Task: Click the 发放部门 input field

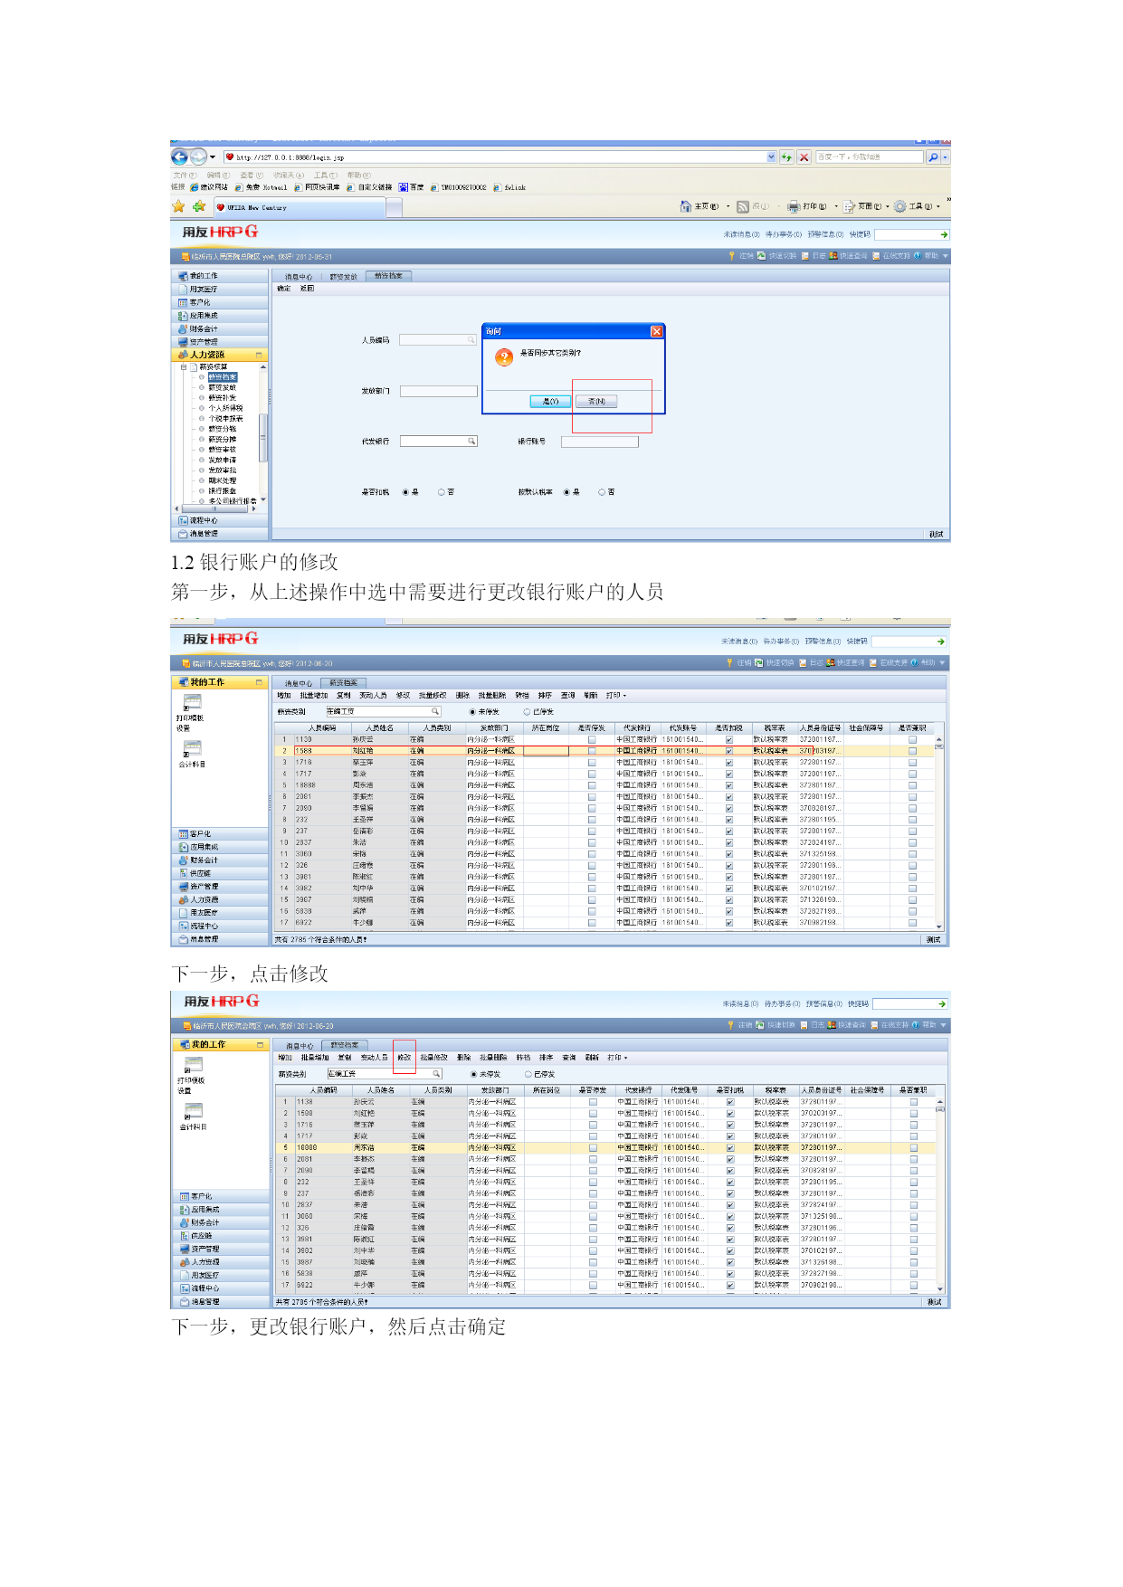Action: 438,391
